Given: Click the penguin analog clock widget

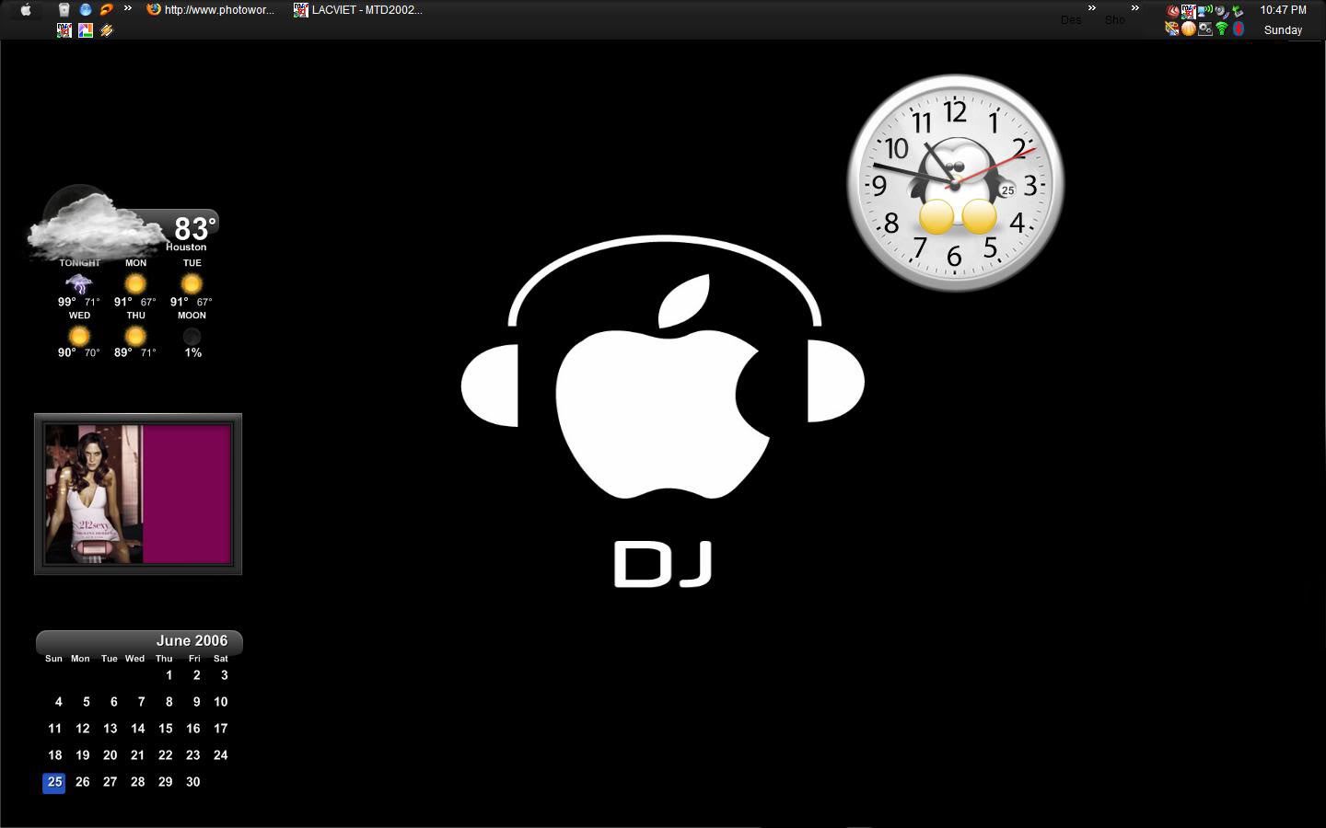Looking at the screenshot, I should coord(955,183).
